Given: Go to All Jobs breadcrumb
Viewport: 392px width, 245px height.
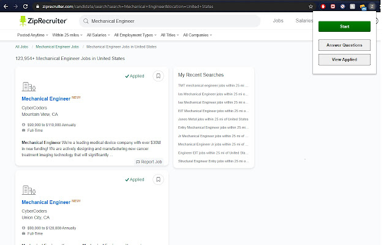Looking at the screenshot, I should 22,47.
